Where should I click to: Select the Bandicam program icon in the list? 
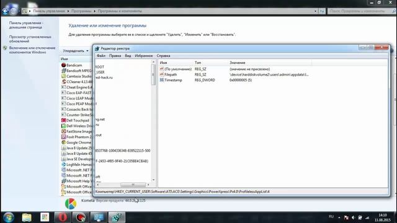point(63,65)
